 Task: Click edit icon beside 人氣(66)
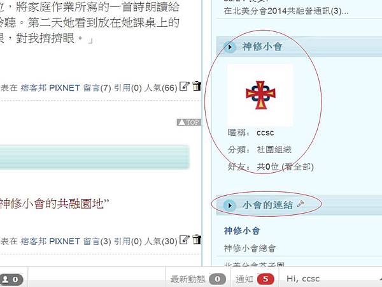[x=184, y=86]
